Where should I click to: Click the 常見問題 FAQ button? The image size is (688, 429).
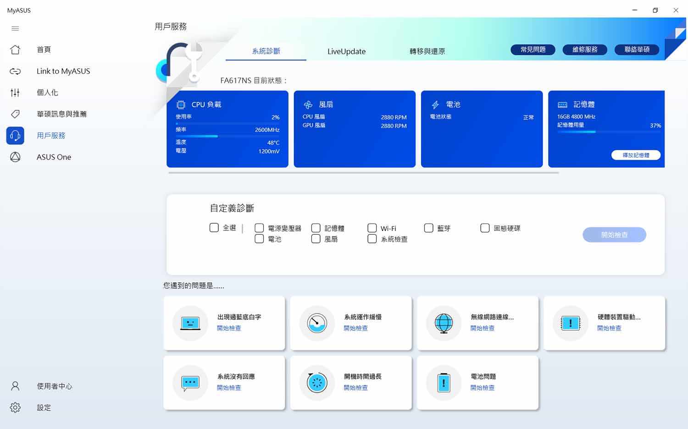pos(533,49)
